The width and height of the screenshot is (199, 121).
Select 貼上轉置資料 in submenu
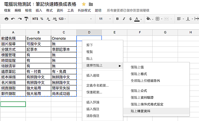pos(156,111)
